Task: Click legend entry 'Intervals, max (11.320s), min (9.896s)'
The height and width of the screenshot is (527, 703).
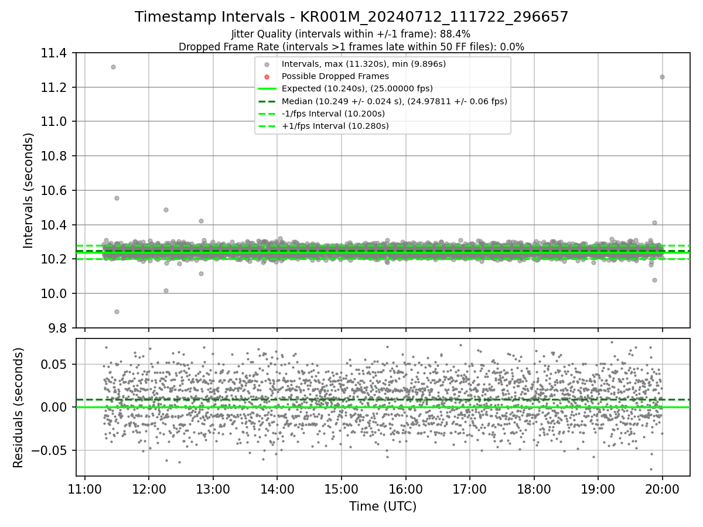Action: coord(364,64)
